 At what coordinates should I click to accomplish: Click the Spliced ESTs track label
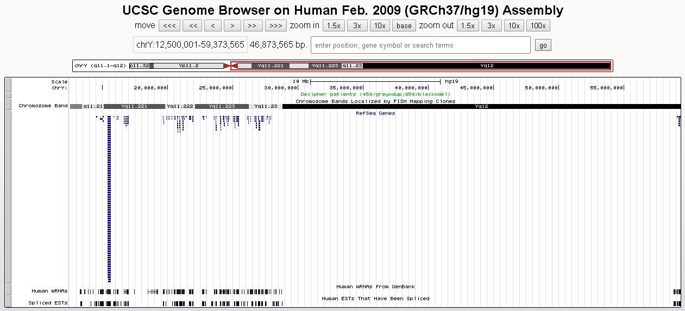[48, 303]
